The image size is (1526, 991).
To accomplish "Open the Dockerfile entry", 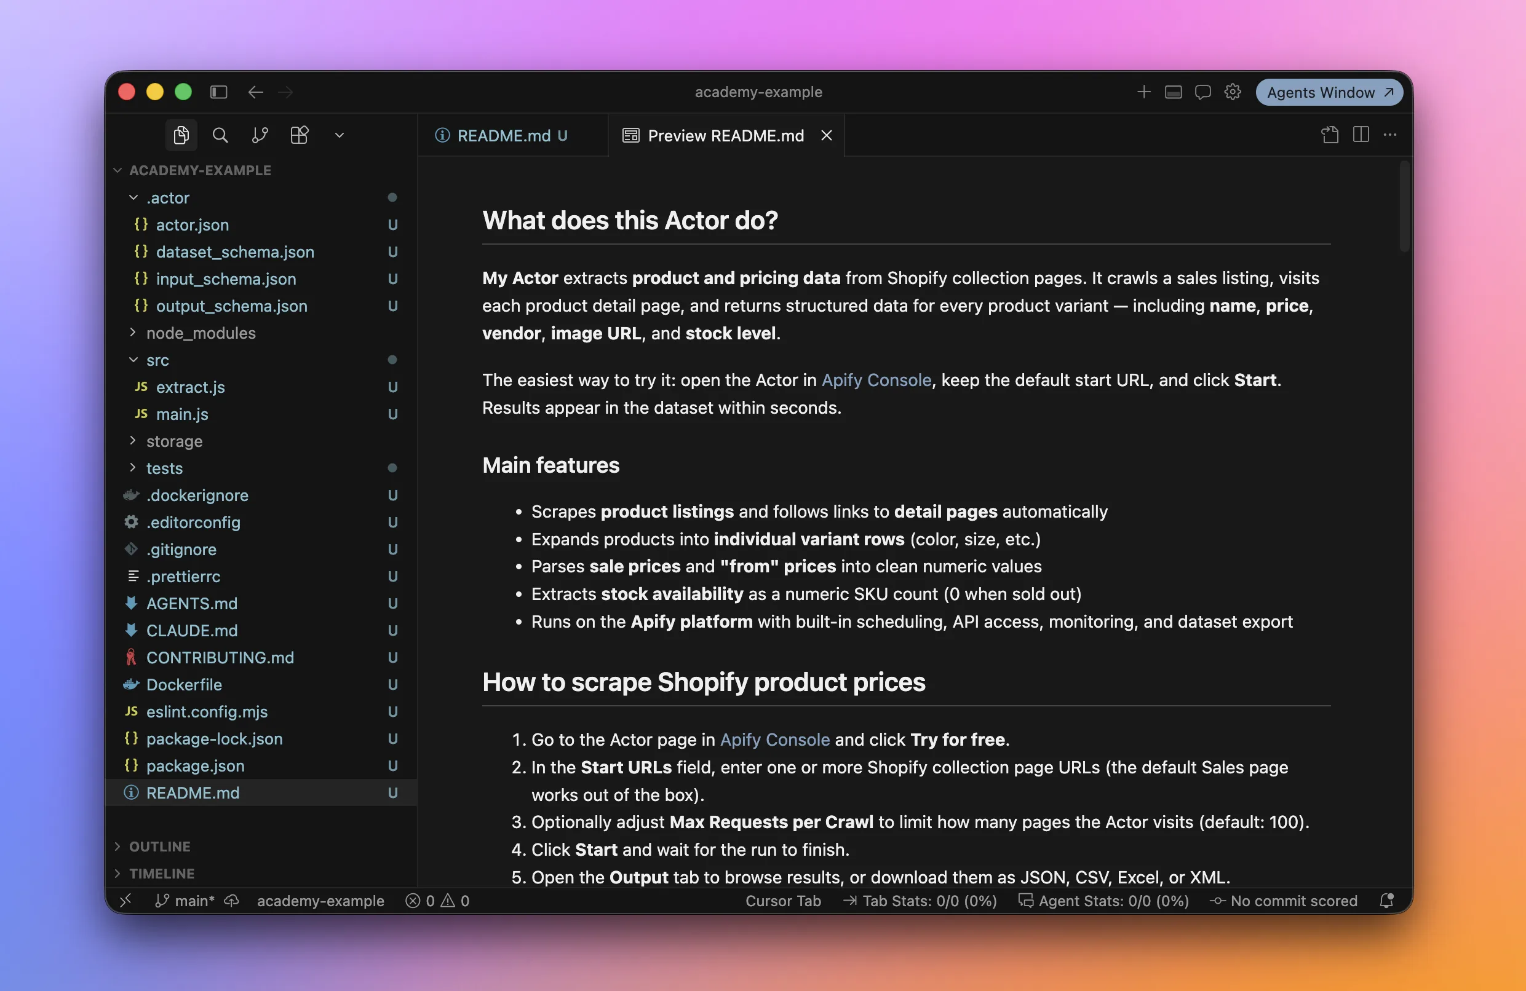I will tap(261, 685).
